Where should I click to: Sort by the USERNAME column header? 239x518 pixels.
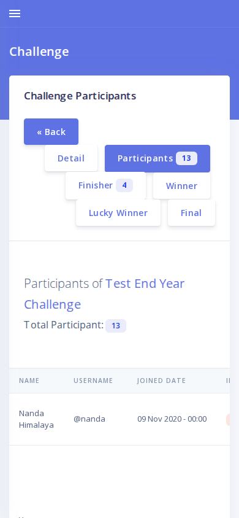(93, 381)
